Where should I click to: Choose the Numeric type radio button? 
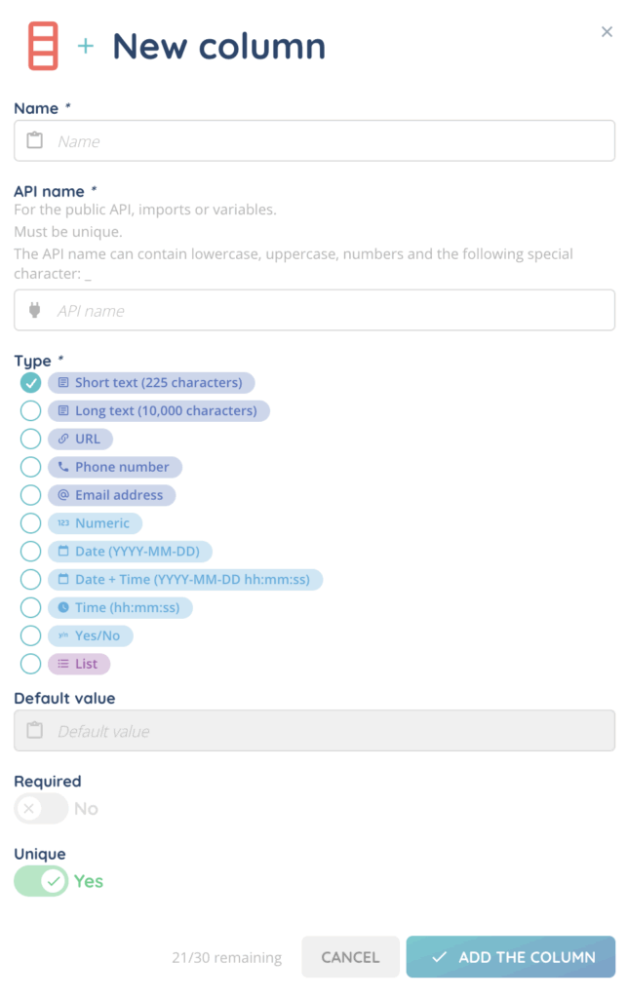coord(30,523)
